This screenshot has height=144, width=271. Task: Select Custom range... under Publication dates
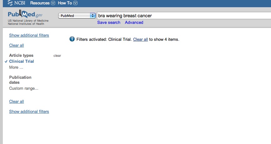tap(24, 88)
